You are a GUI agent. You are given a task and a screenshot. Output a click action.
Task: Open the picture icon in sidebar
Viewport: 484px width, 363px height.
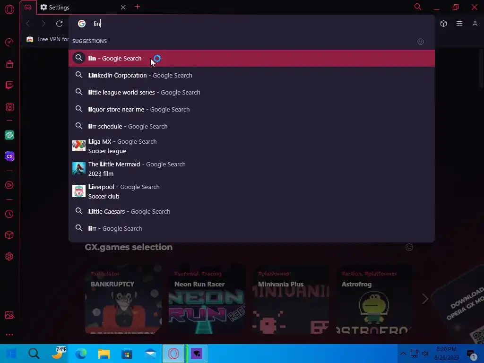[x=9, y=315]
